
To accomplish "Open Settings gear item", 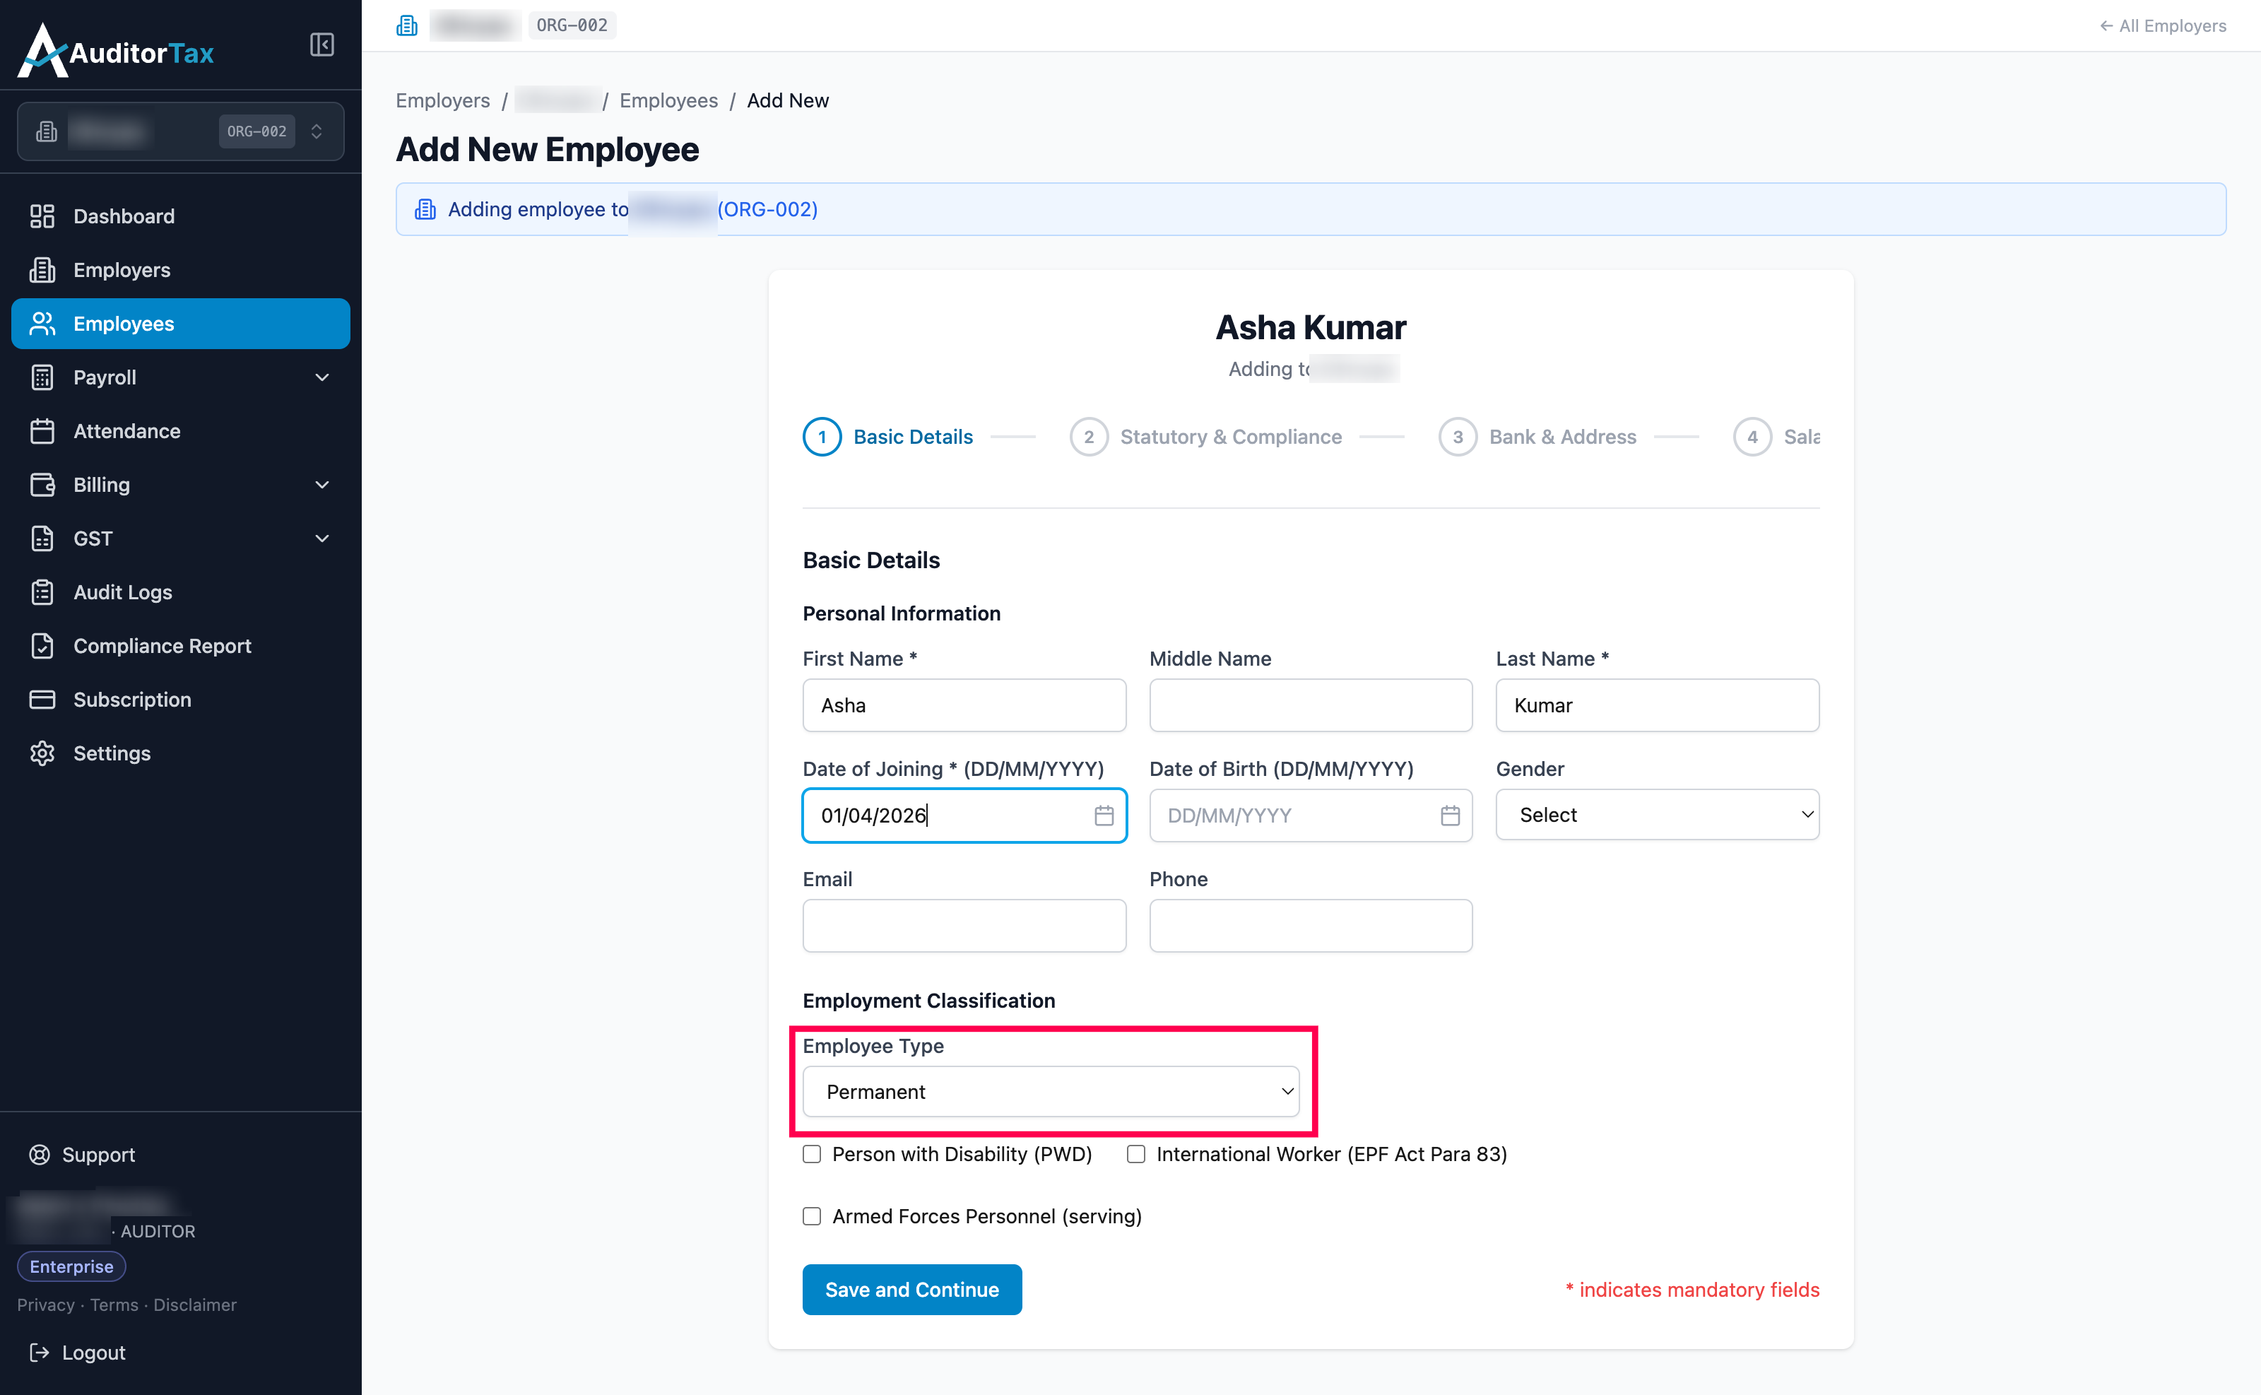I will click(181, 753).
